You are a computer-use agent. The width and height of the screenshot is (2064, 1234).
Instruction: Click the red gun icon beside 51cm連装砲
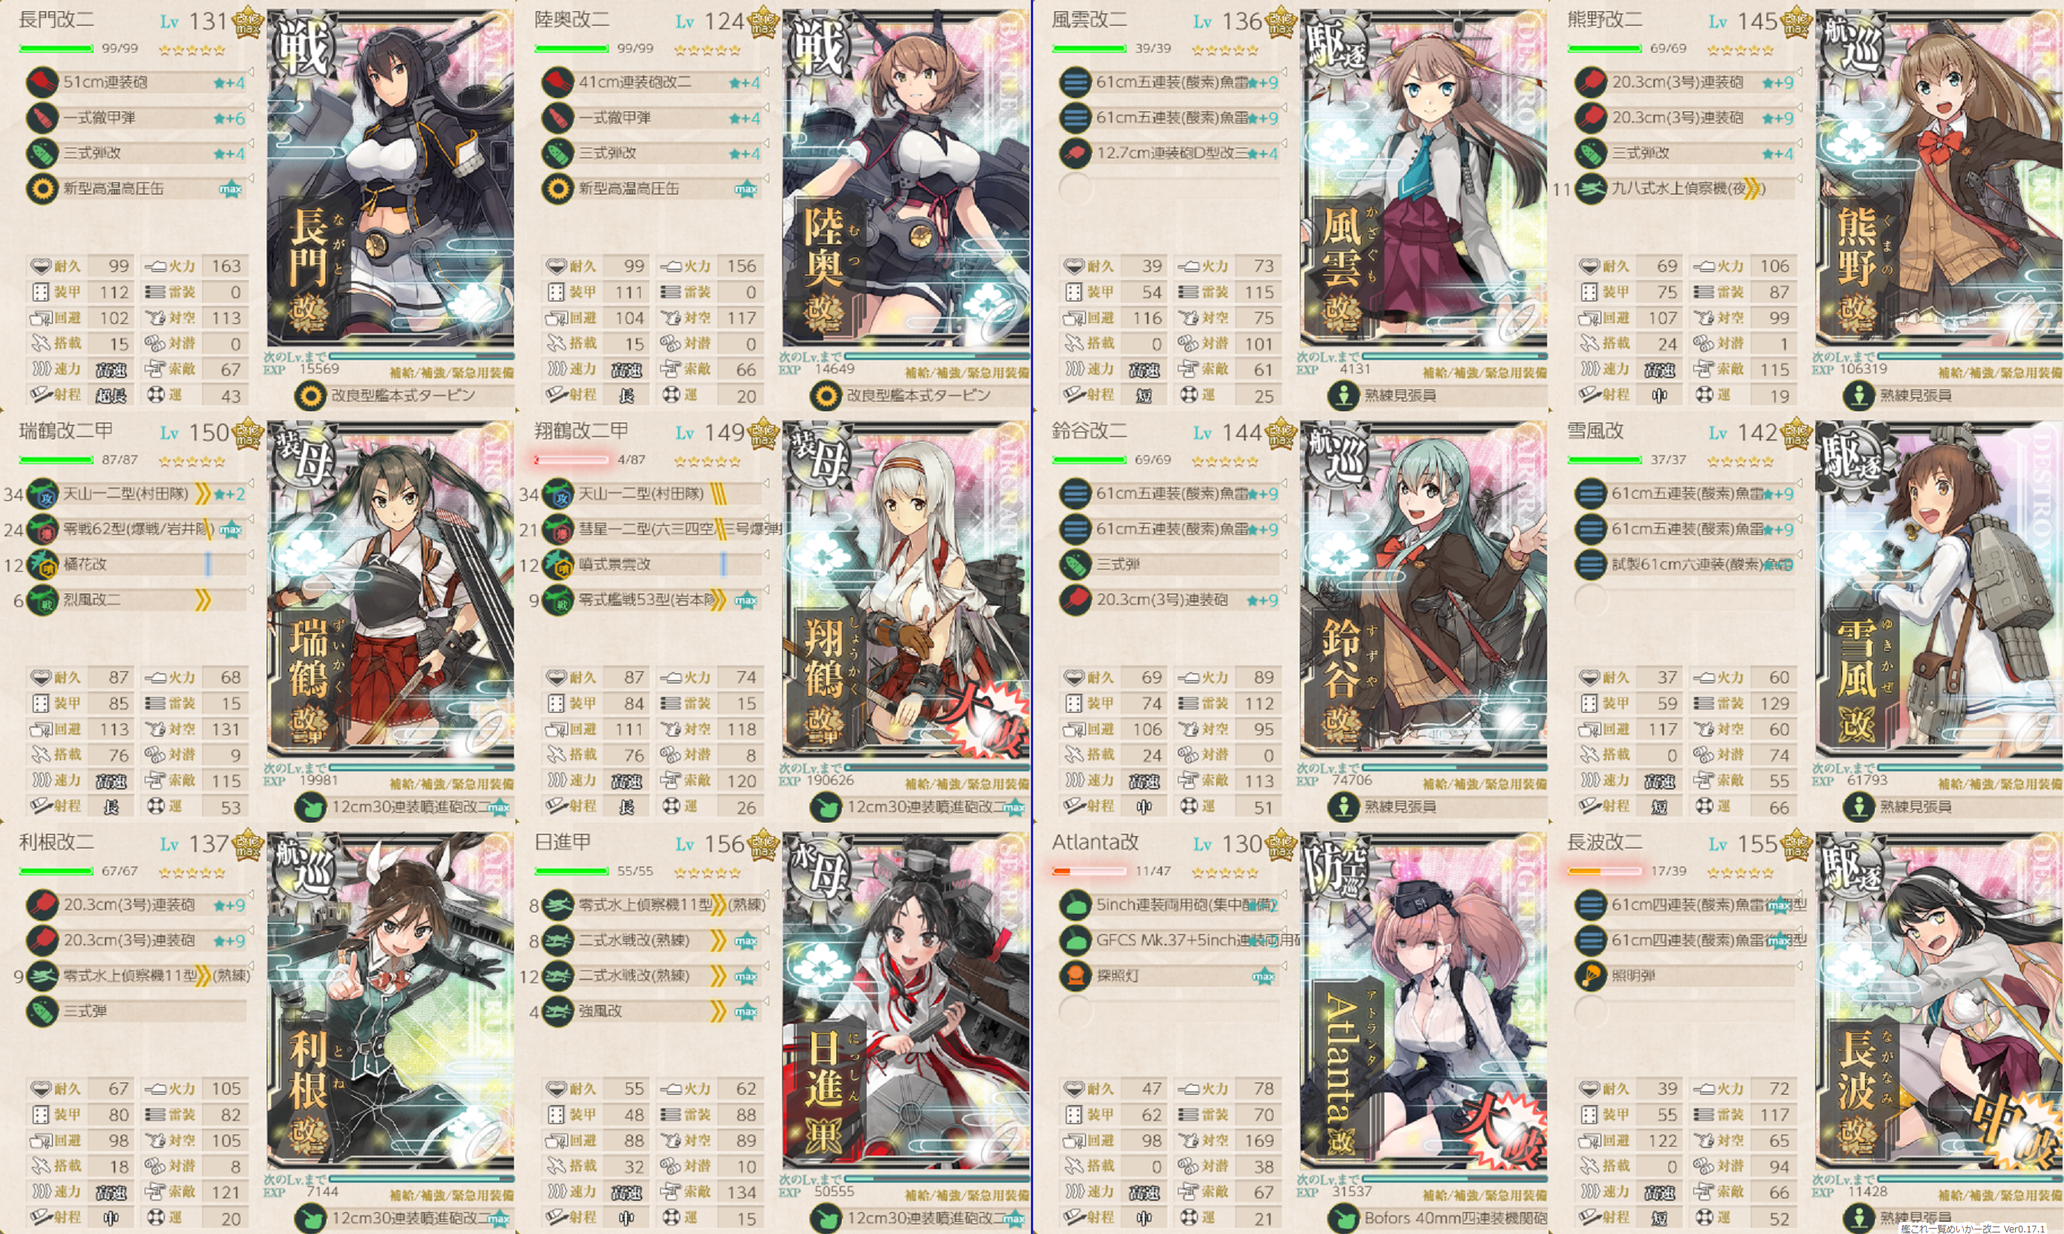point(41,82)
